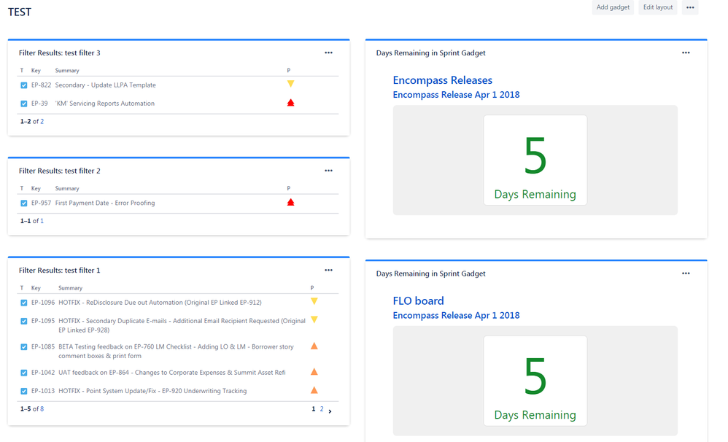Click task type icon for EP-1042
The image size is (728, 442).
(23, 373)
